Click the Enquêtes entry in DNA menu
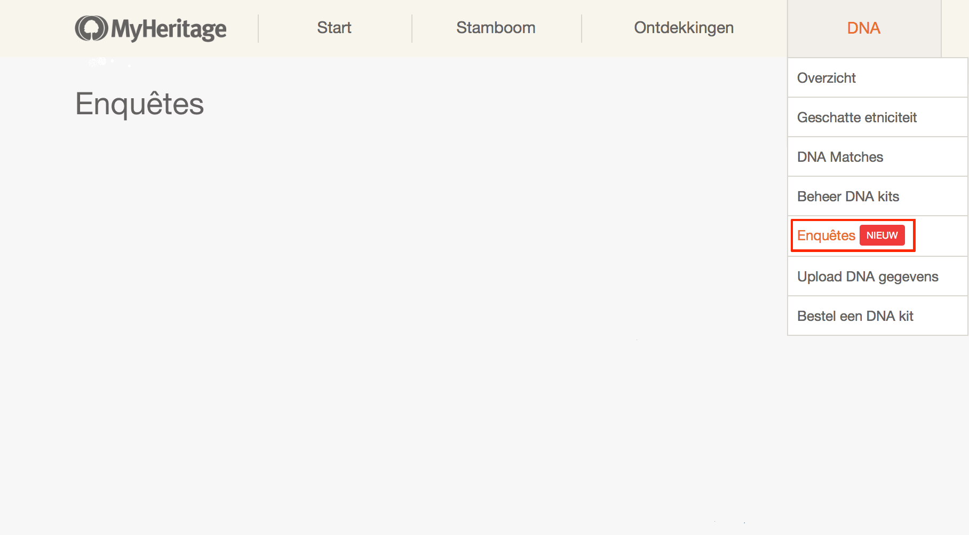The width and height of the screenshot is (969, 535). pyautogui.click(x=826, y=235)
